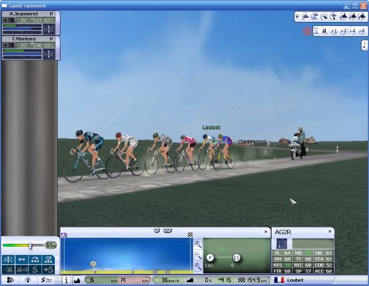
Task: Set race speed to x8
Action: pyautogui.click(x=362, y=31)
